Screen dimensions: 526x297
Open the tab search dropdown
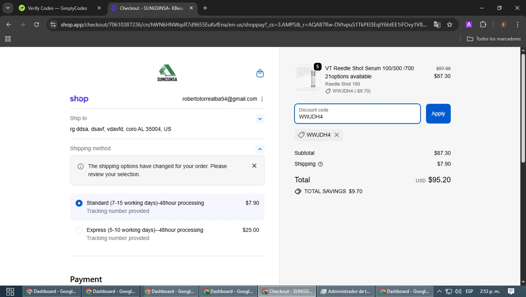click(x=8, y=8)
